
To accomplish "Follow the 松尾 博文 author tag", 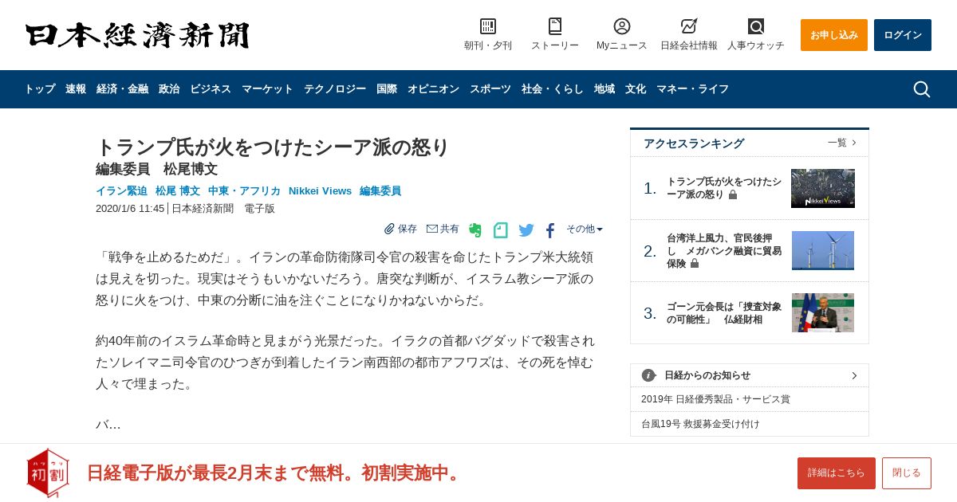I will (x=178, y=191).
